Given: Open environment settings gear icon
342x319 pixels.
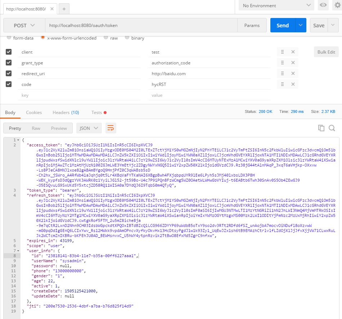Looking at the screenshot, I should coord(337,5).
